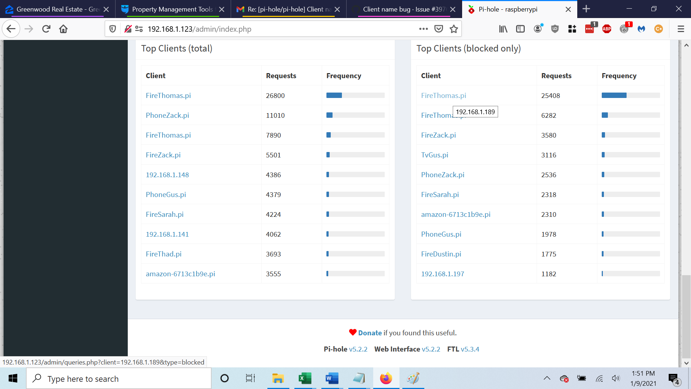Screen dimensions: 691x389
Task: Open FireThomas.pi client query details
Action: 168,95
